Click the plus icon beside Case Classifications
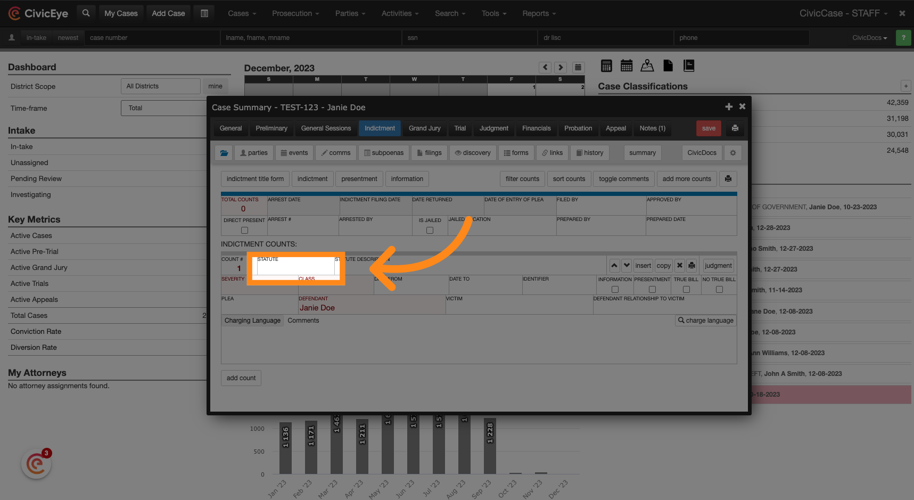Image resolution: width=914 pixels, height=500 pixels. click(x=906, y=86)
